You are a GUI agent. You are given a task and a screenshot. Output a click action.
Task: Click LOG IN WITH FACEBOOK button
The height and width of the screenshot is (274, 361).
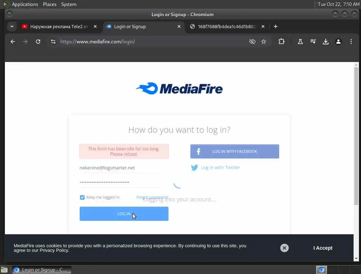click(x=234, y=151)
